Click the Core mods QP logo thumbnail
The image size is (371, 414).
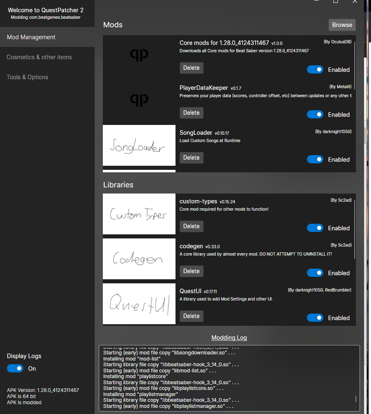pos(139,56)
